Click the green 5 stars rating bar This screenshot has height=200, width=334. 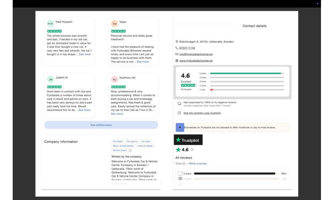(245, 73)
